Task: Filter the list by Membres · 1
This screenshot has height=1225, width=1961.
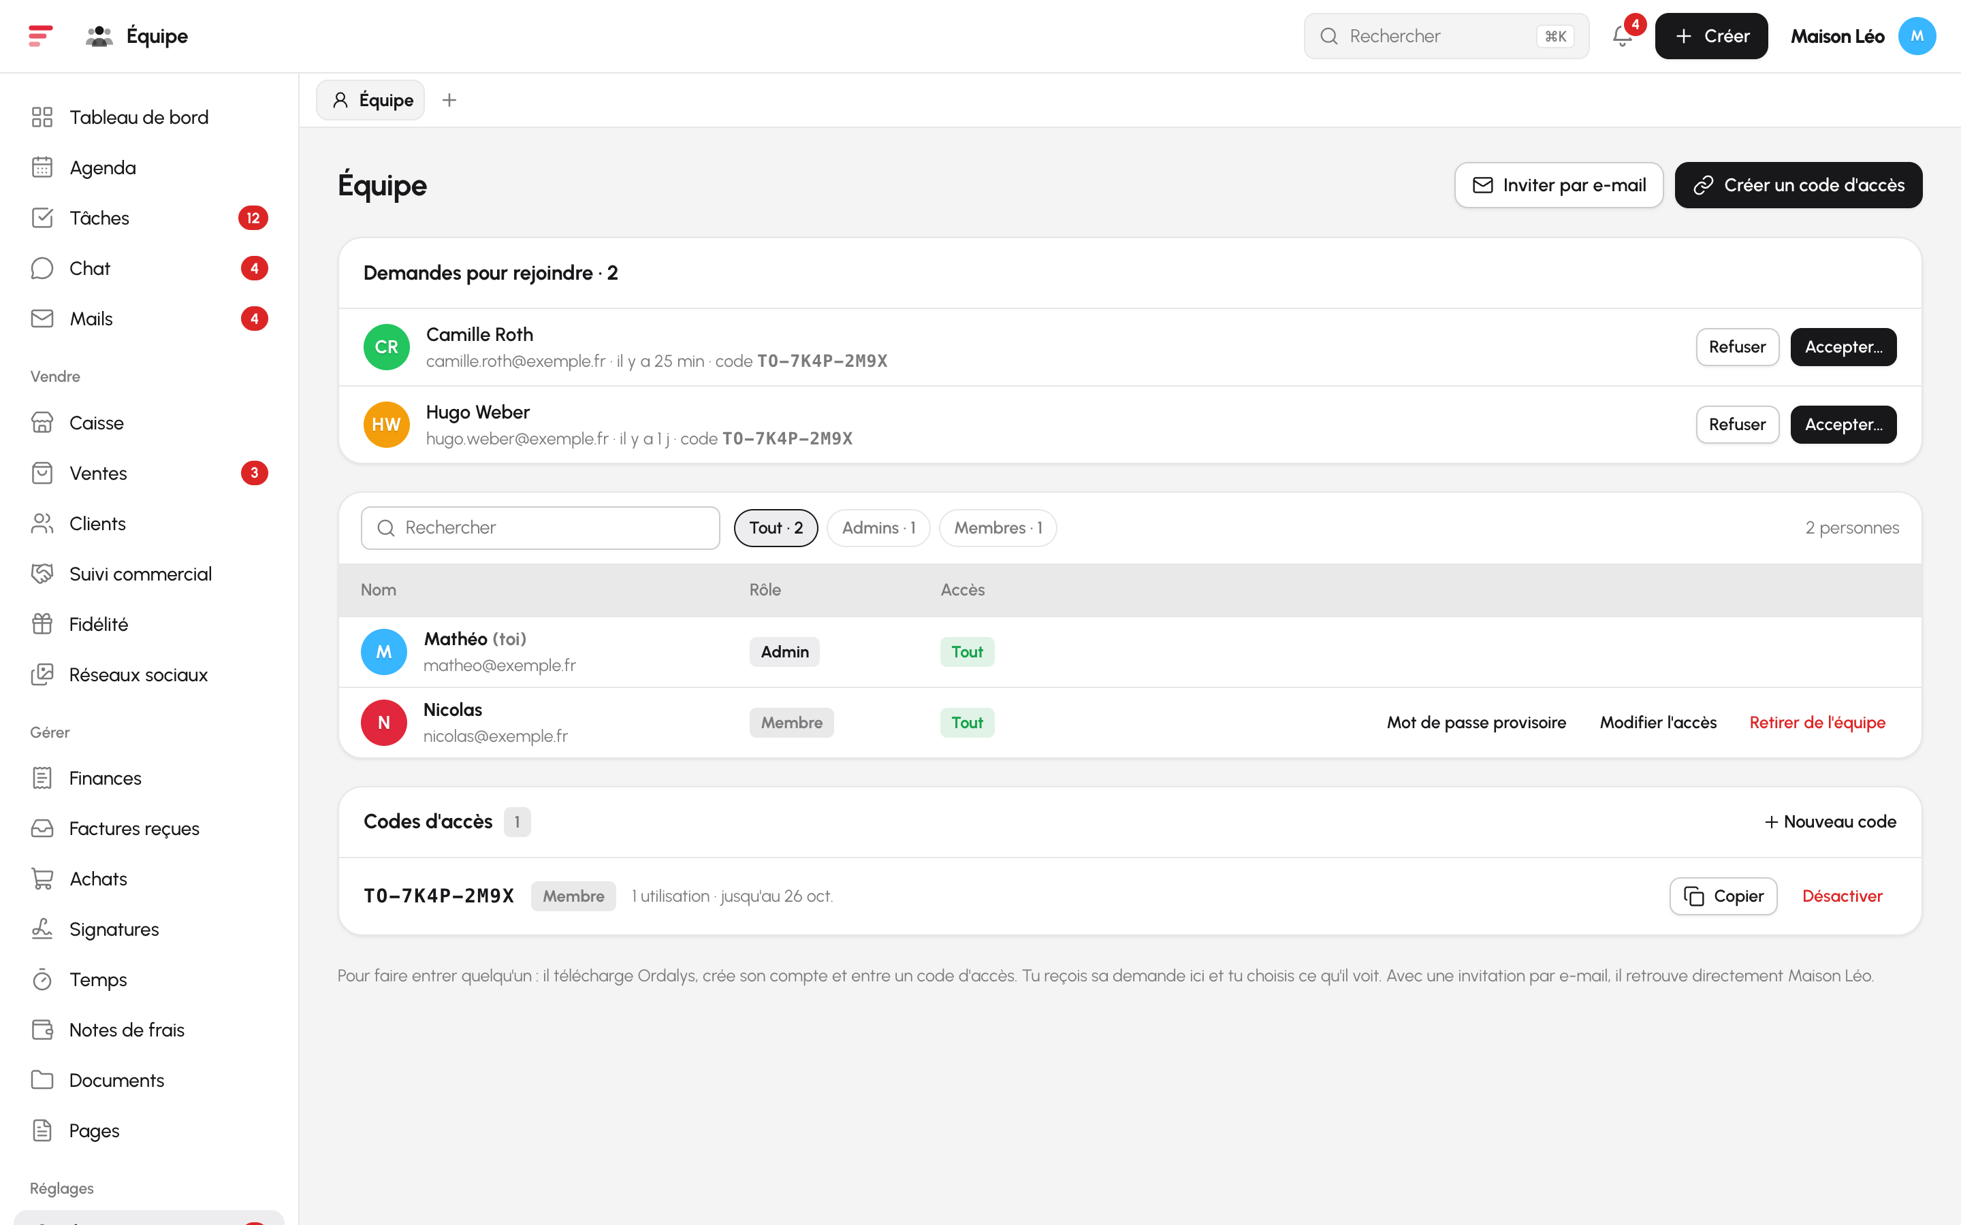Action: point(998,527)
